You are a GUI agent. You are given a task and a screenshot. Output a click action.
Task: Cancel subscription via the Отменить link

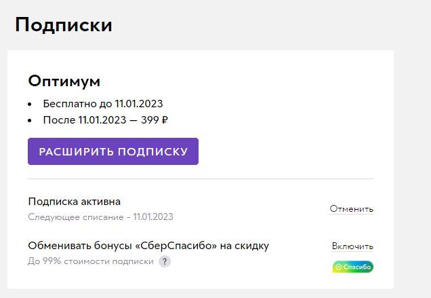tap(351, 209)
